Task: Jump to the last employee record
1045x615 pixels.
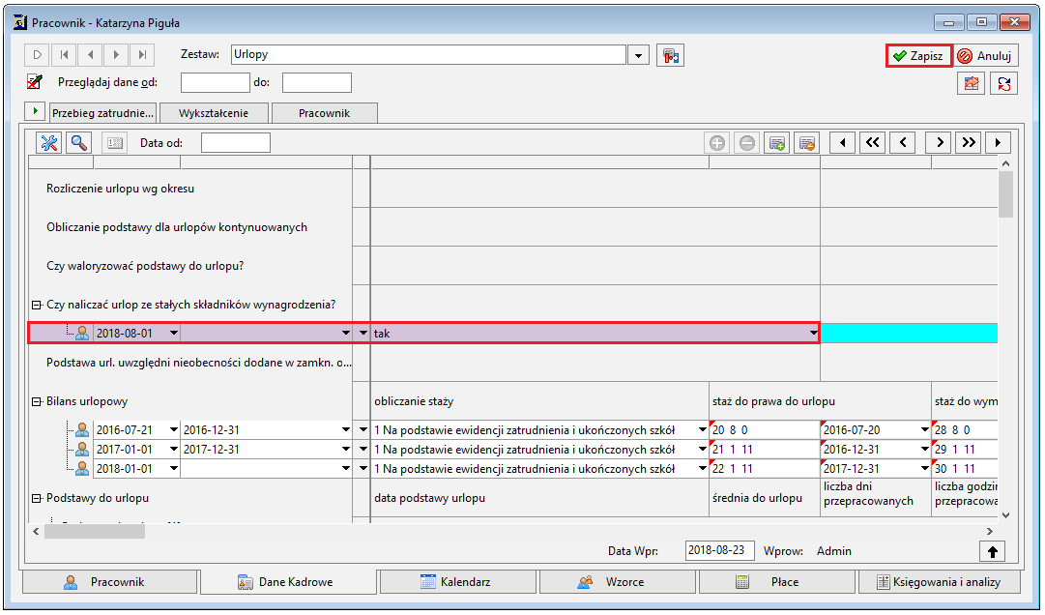Action: (142, 55)
